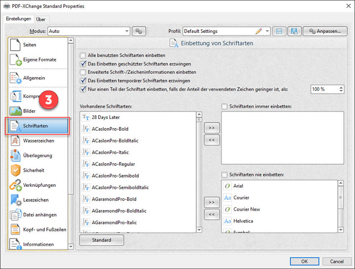This screenshot has height=269, width=355.
Task: Select the ACaslonPro-Semibold font
Action: pyautogui.click(x=138, y=176)
